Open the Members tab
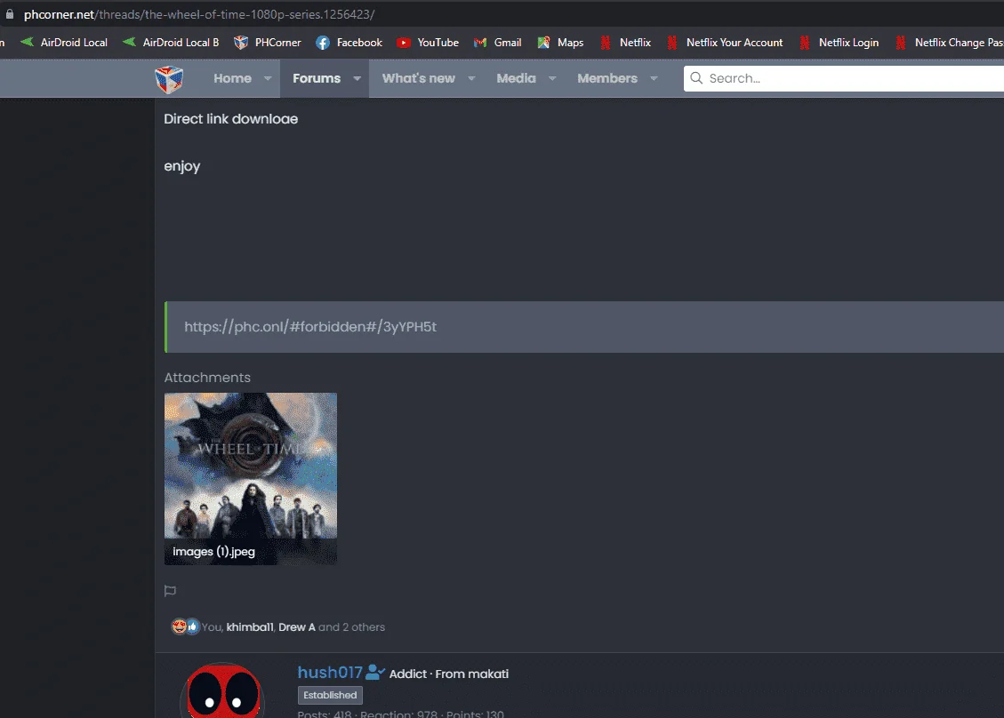The width and height of the screenshot is (1004, 718). pyautogui.click(x=607, y=78)
